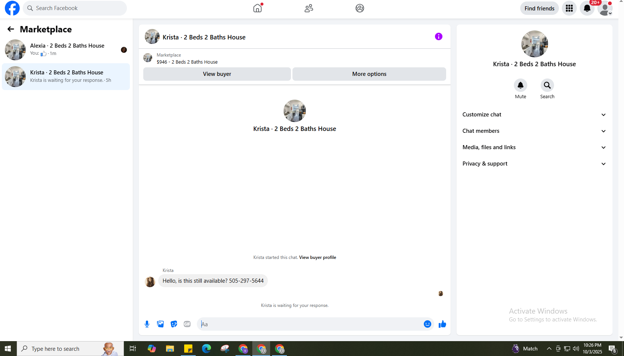The width and height of the screenshot is (624, 356).
Task: Send a voice clip with microphone icon
Action: [x=147, y=324]
